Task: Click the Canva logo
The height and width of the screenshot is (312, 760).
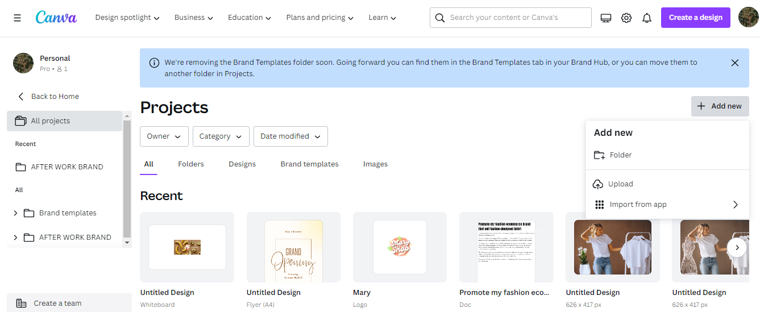Action: tap(56, 18)
